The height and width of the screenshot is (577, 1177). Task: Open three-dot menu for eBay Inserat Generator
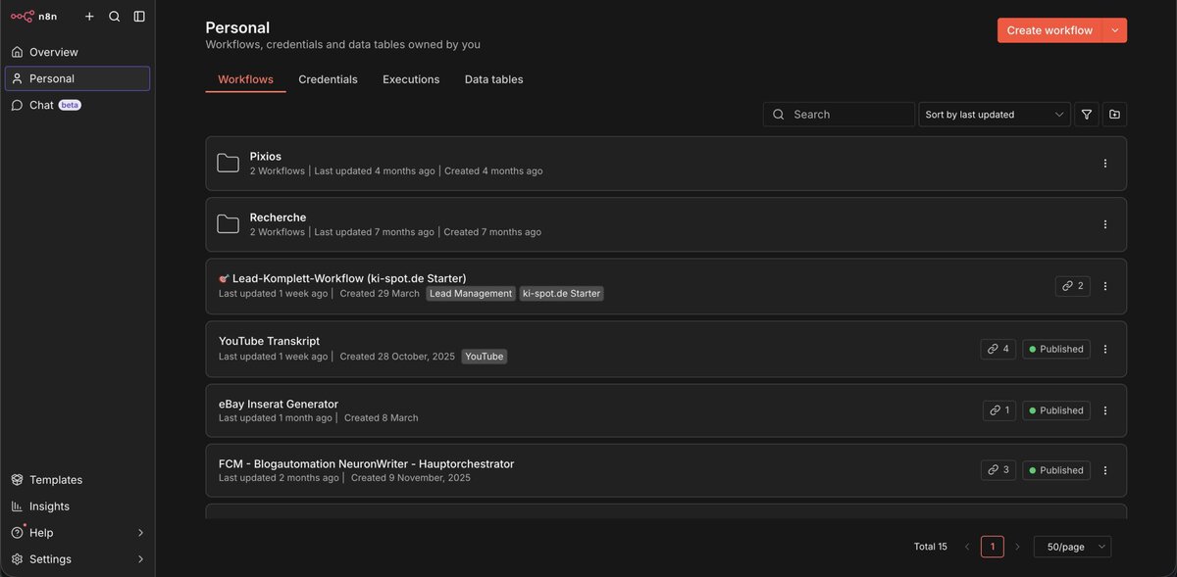pyautogui.click(x=1105, y=410)
